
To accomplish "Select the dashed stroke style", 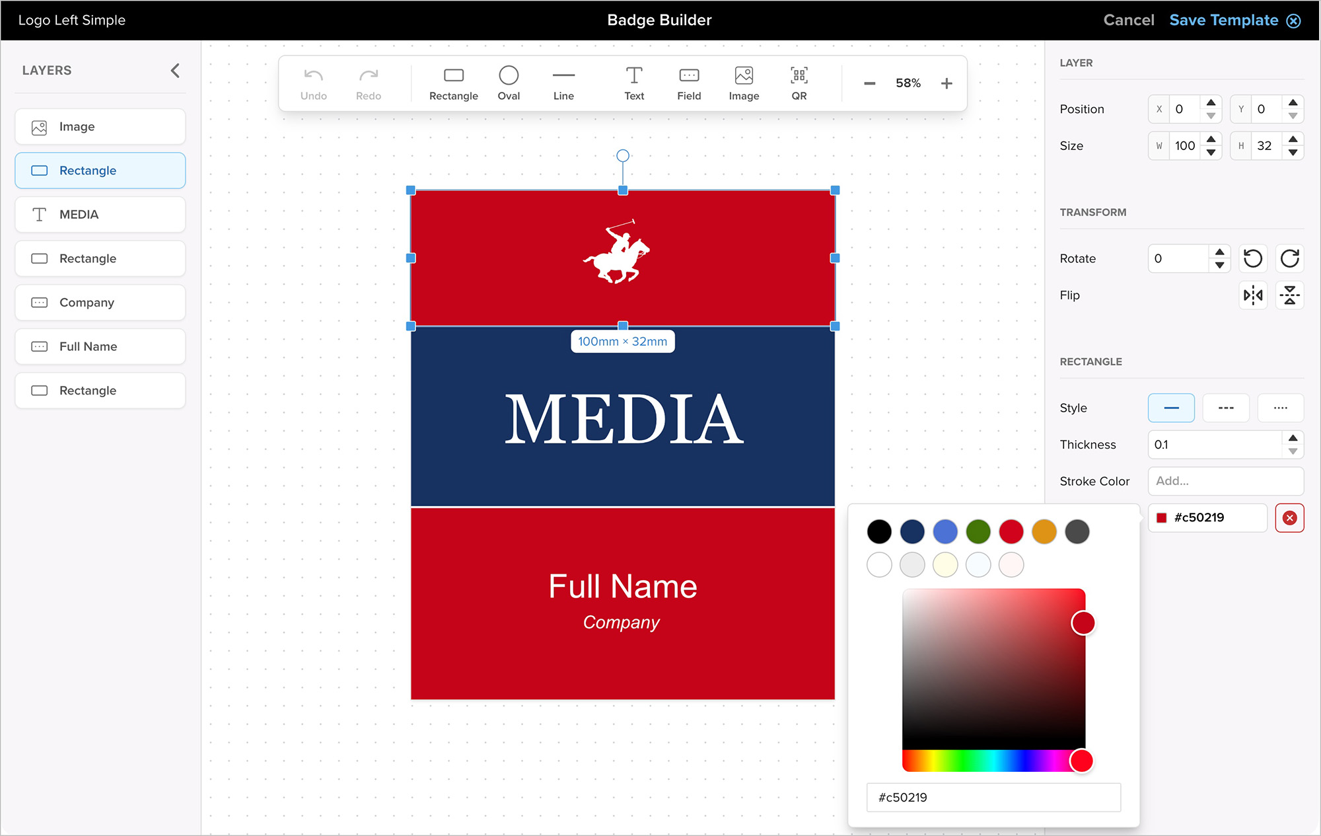I will 1226,408.
